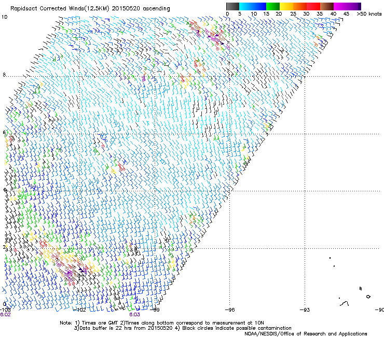The image size is (384, 337).
Task: Click the '>50 knots' legend label
Action: tap(369, 14)
